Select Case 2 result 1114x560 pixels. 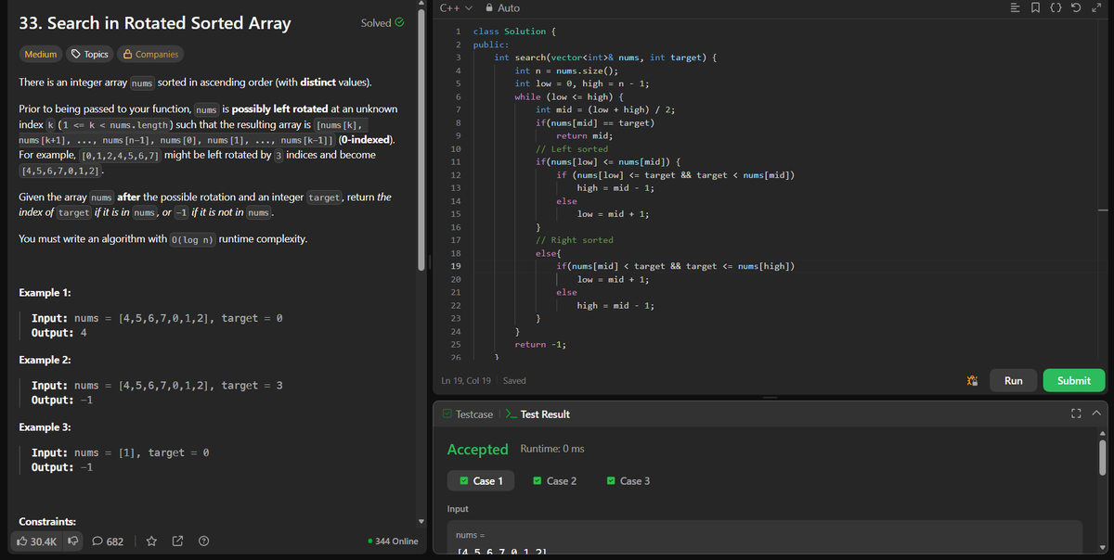point(555,480)
